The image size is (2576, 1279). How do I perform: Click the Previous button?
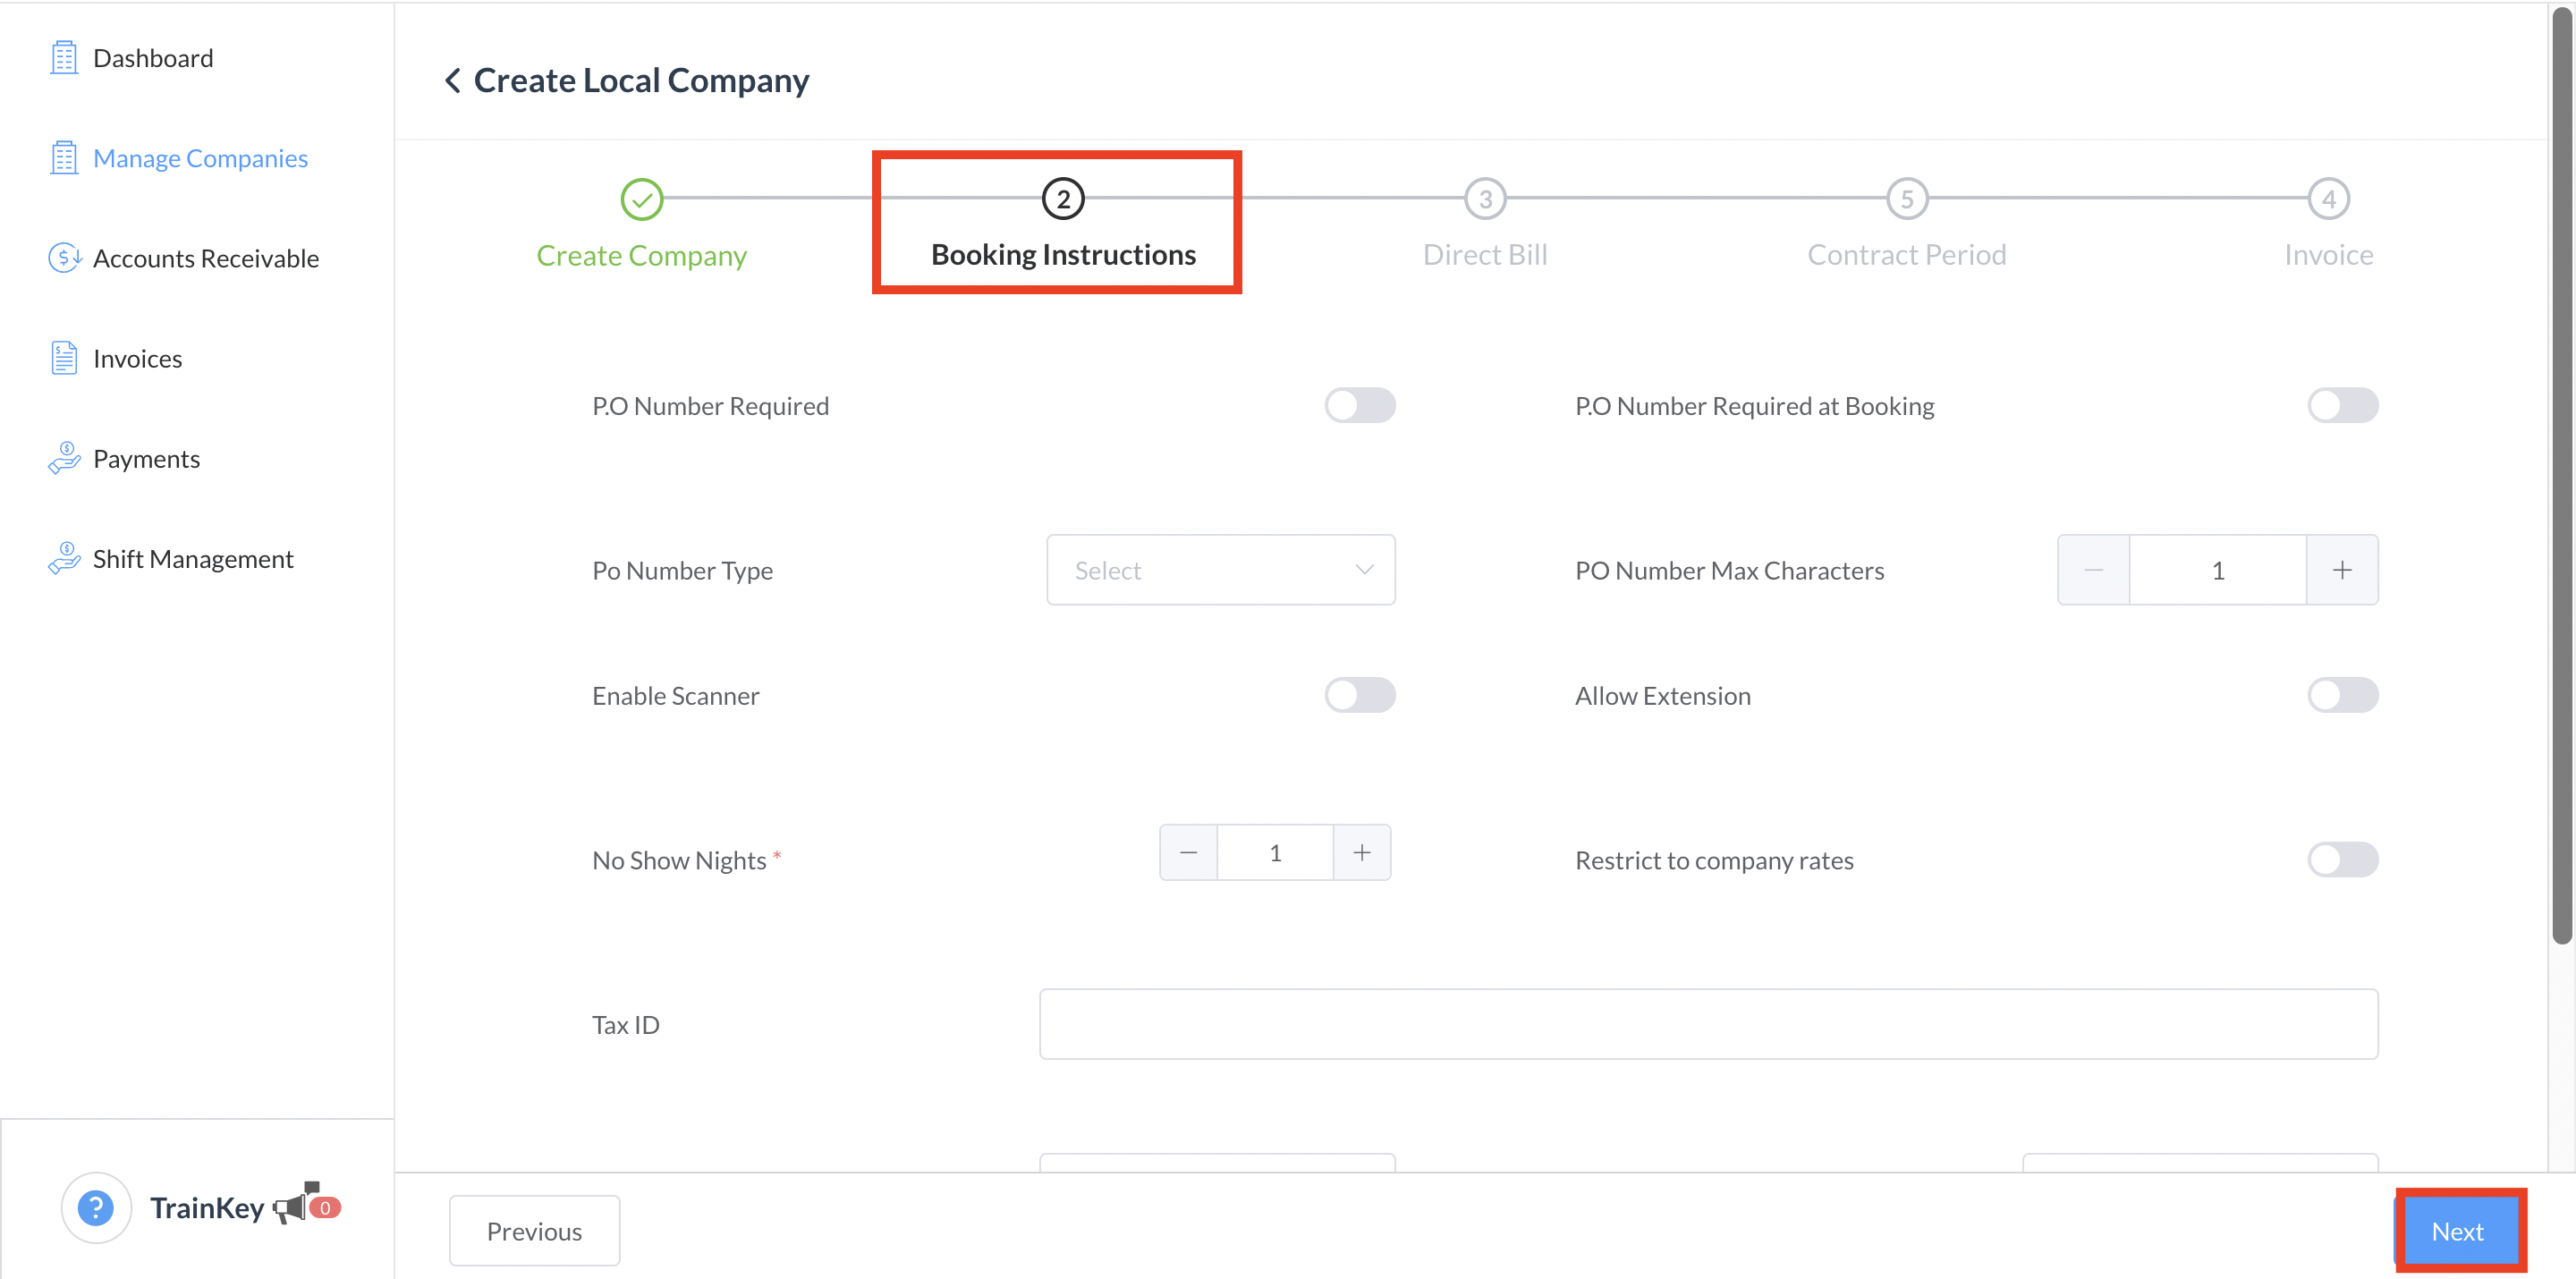coord(534,1231)
